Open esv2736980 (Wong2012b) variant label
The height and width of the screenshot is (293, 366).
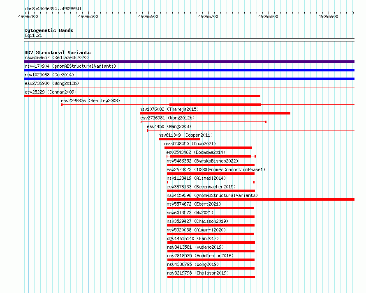[52, 83]
